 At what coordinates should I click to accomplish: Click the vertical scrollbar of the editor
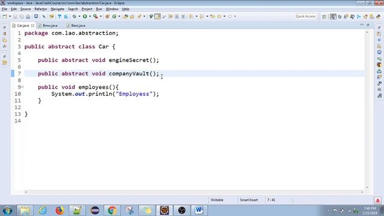point(367,109)
